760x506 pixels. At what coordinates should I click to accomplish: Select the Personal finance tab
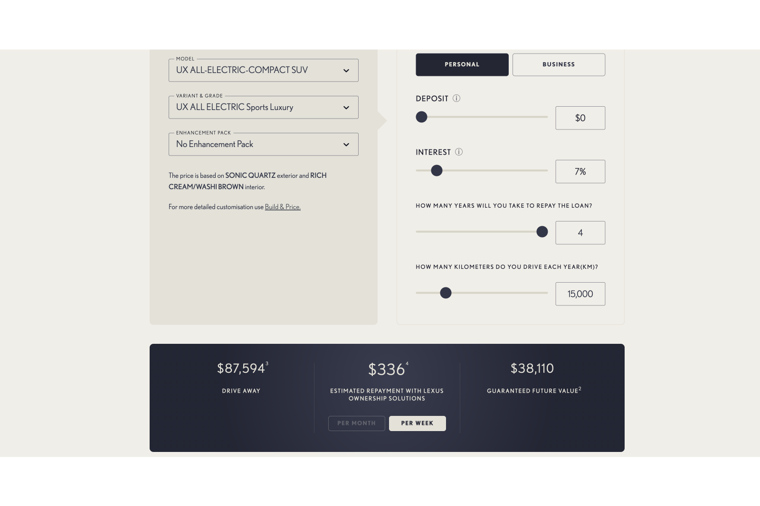pyautogui.click(x=462, y=64)
